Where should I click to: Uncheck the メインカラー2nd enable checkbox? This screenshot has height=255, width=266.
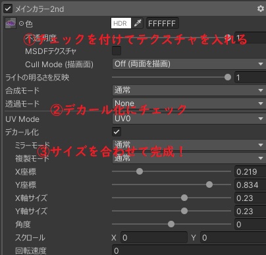point(8,9)
